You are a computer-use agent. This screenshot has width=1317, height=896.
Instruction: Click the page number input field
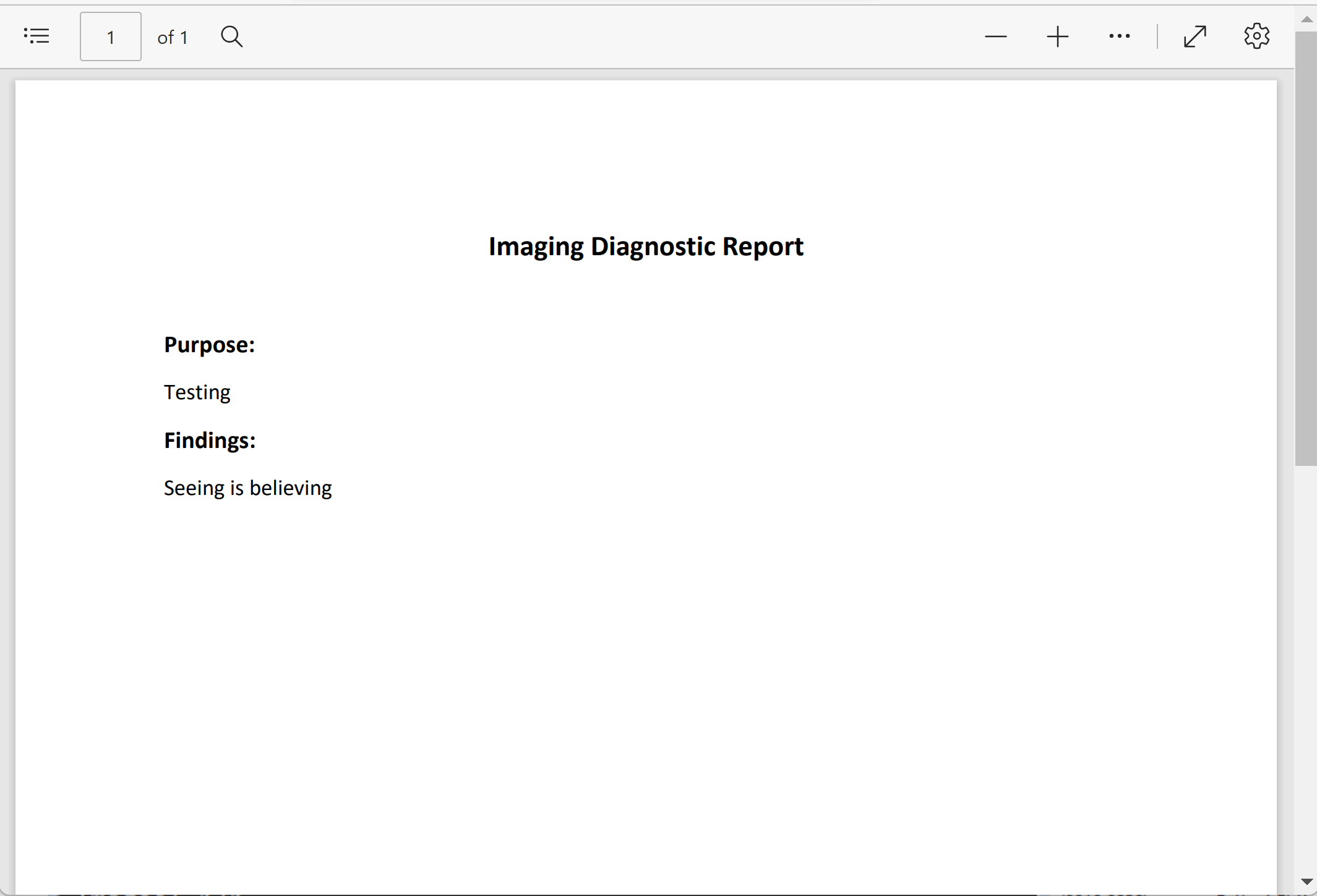[111, 36]
